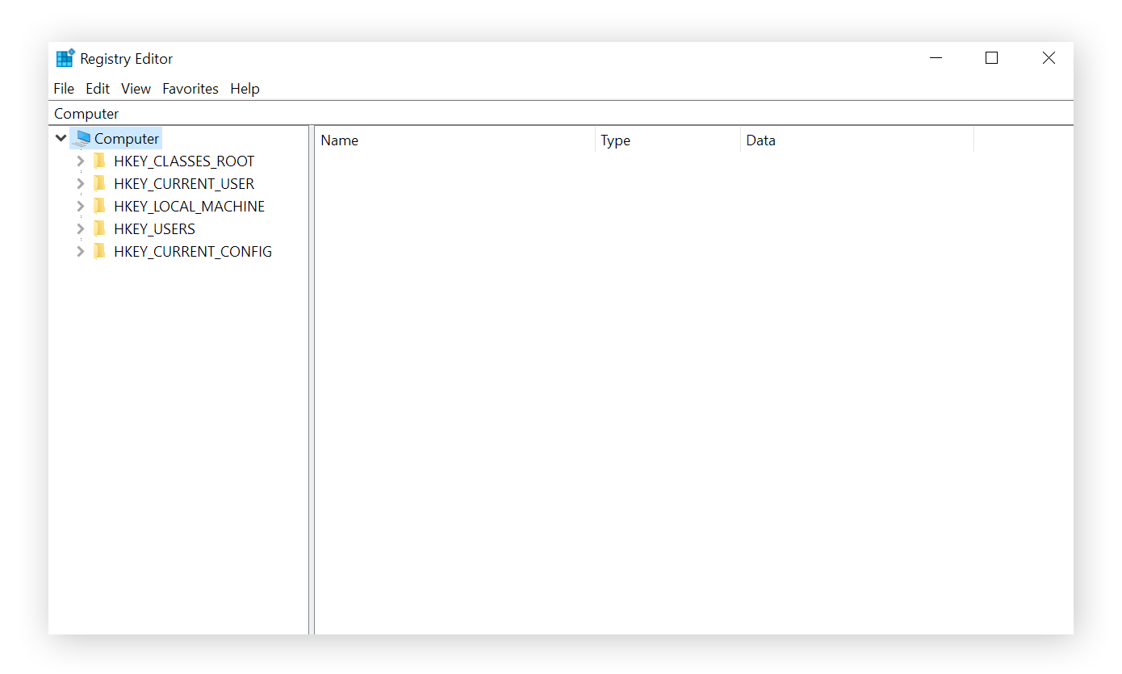Click the HKEY_USERS folder icon
This screenshot has height=674, width=1122.
coord(98,228)
